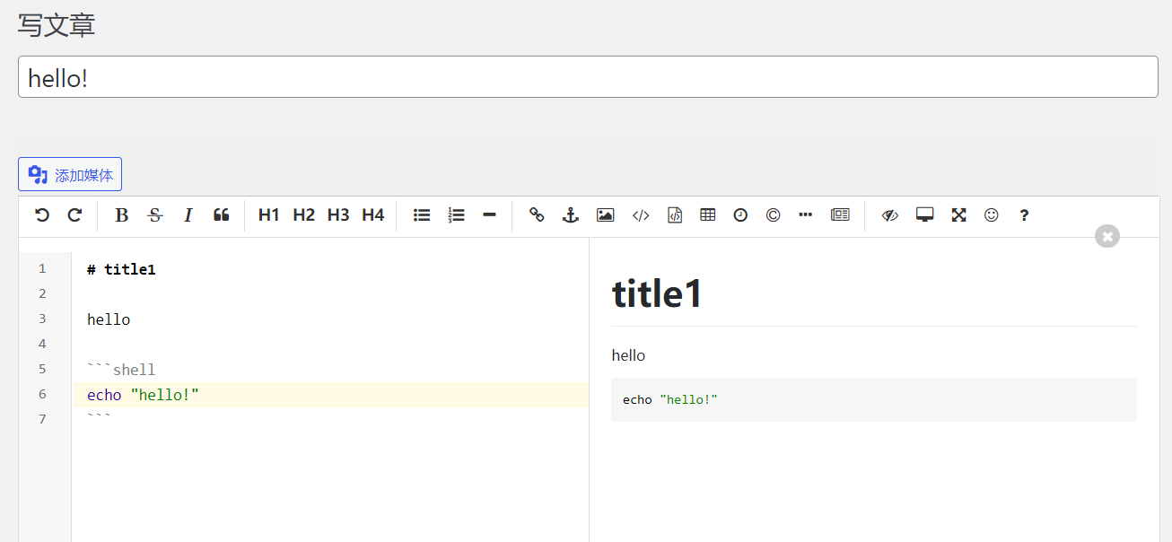Click the highlighted echo "hello!" source line

[330, 395]
